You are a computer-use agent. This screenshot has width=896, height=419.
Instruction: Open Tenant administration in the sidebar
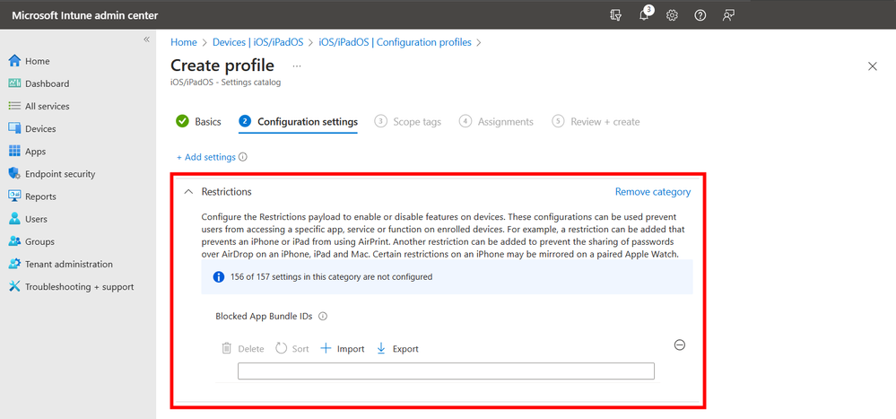pyautogui.click(x=61, y=264)
